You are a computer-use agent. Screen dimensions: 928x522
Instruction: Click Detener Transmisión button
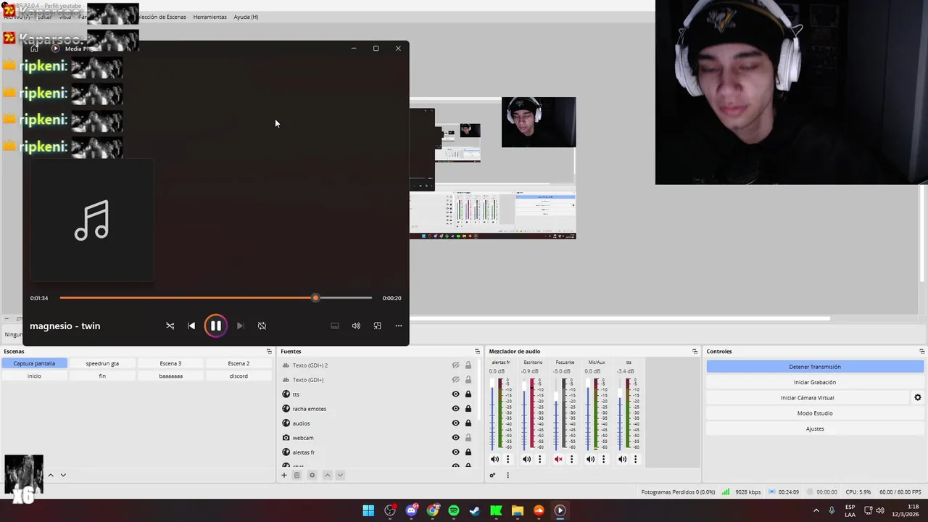(x=815, y=367)
